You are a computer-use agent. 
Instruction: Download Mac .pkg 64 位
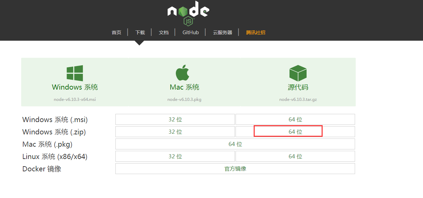(x=235, y=144)
